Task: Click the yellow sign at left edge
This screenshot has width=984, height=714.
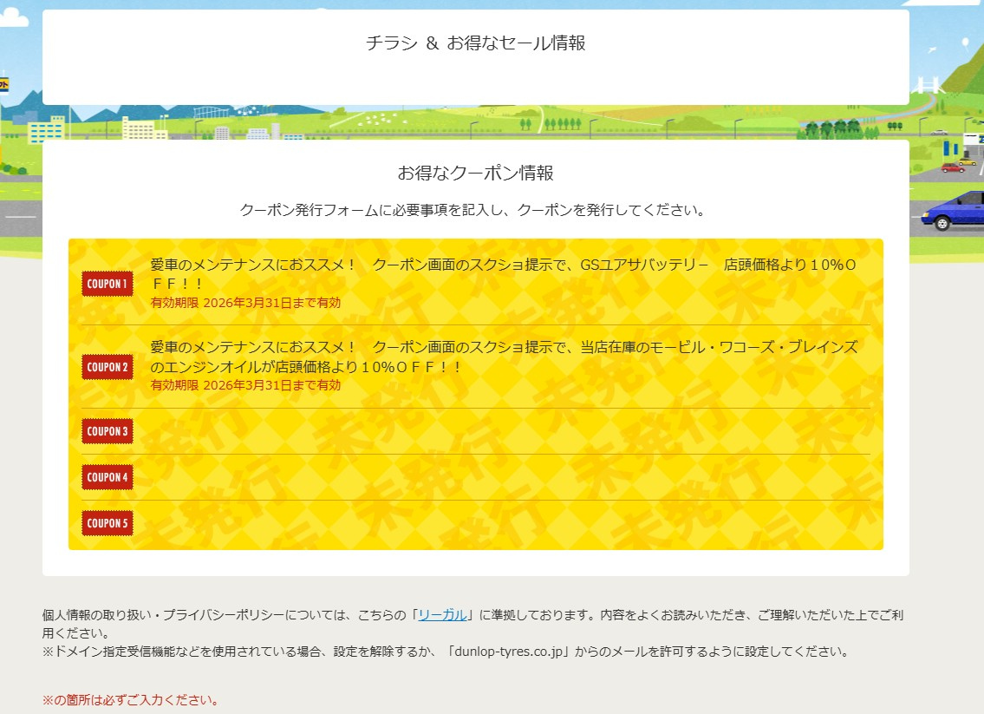Action: [x=3, y=85]
